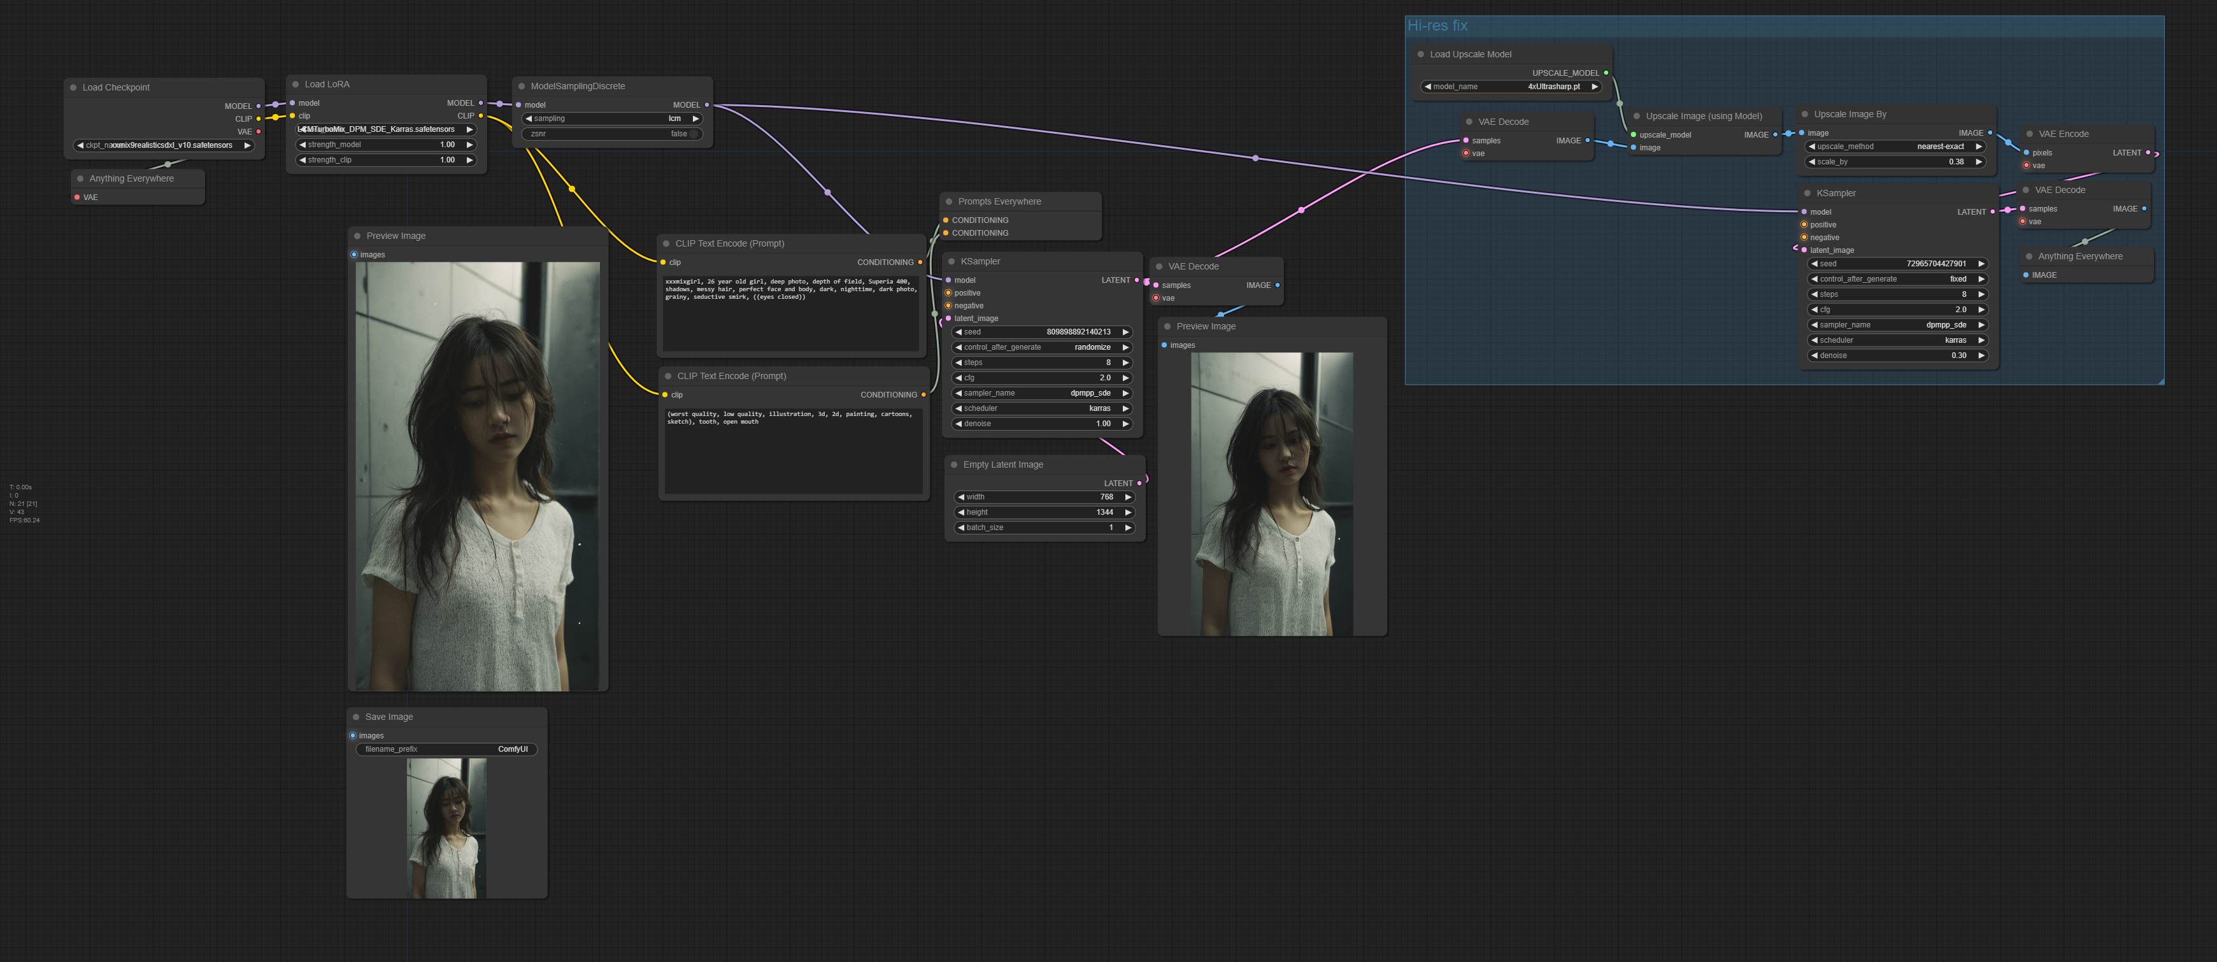
Task: Click the CLIP output port on Load Checkpoint
Action: 258,119
